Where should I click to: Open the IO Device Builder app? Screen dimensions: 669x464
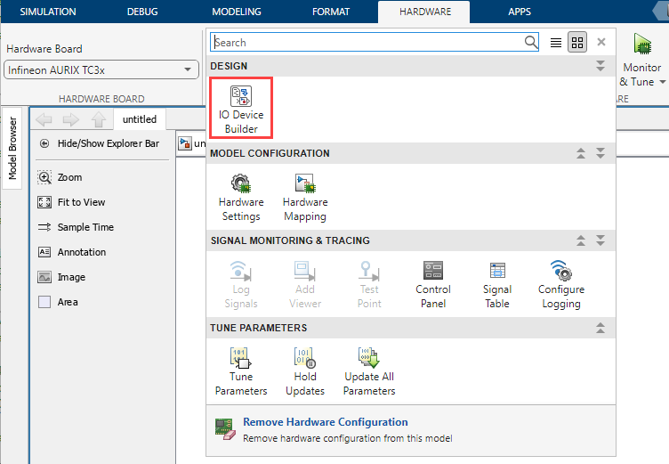point(241,108)
